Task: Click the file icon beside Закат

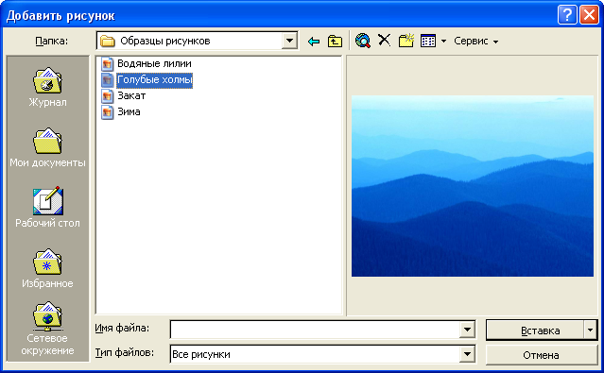Action: click(108, 96)
